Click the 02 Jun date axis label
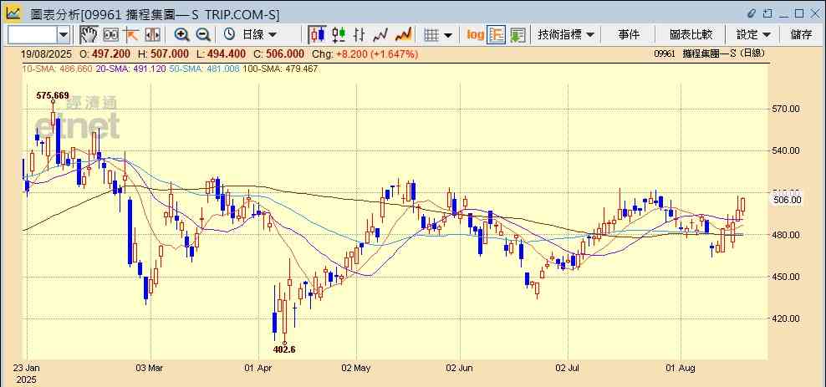 pyautogui.click(x=461, y=368)
